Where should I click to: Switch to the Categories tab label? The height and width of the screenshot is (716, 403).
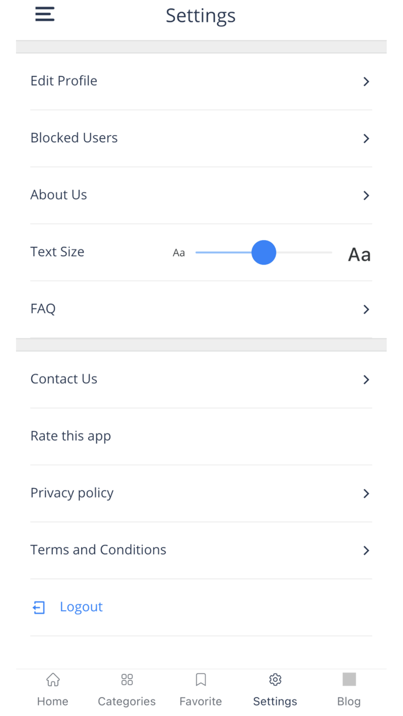point(127,701)
